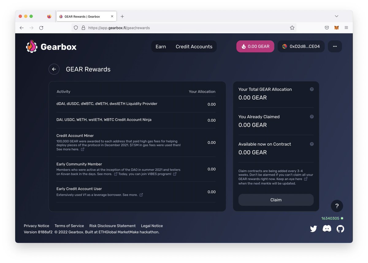
Task: Click the Early Community Member title
Action: (x=79, y=164)
